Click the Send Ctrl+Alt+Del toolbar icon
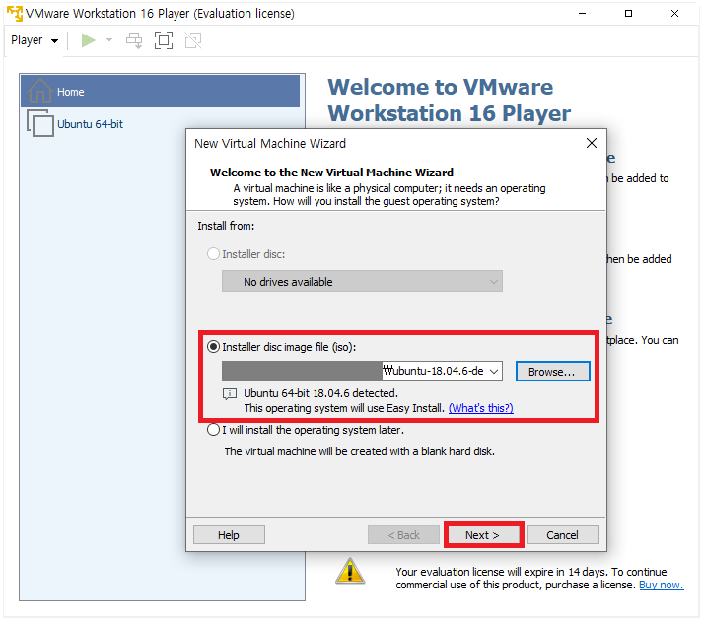Screen dimensions: 703x622 tap(134, 40)
